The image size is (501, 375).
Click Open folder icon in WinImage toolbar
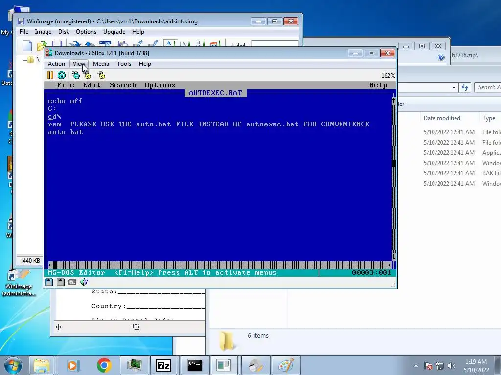42,45
